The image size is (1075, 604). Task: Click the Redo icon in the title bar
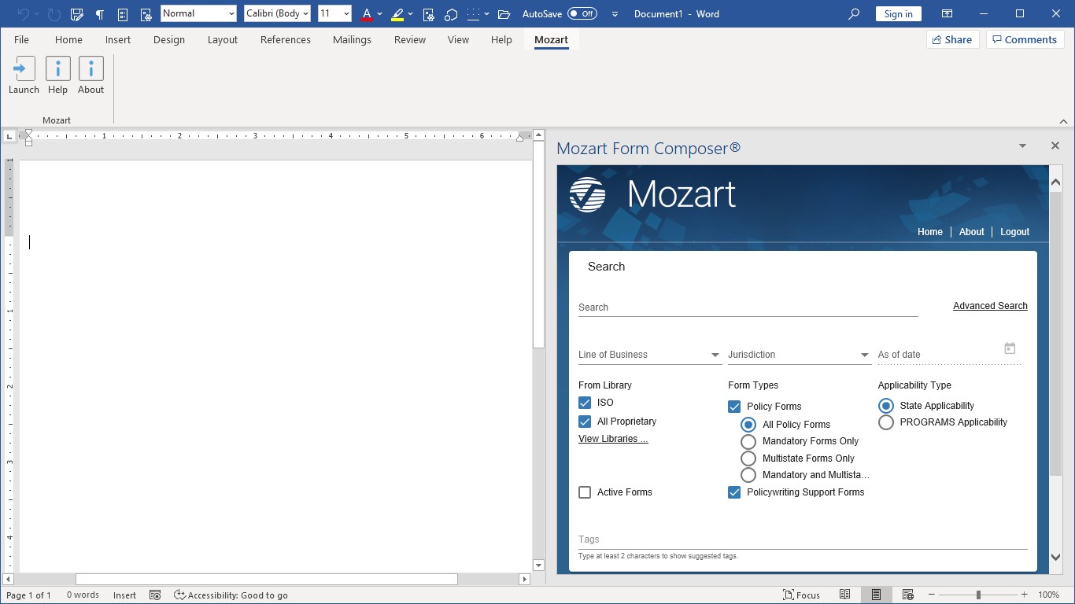pos(54,14)
